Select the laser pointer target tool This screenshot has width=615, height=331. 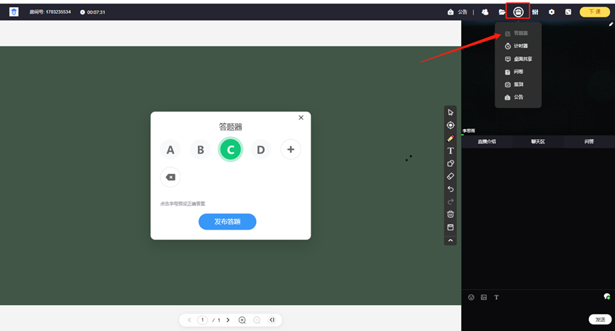coord(450,125)
